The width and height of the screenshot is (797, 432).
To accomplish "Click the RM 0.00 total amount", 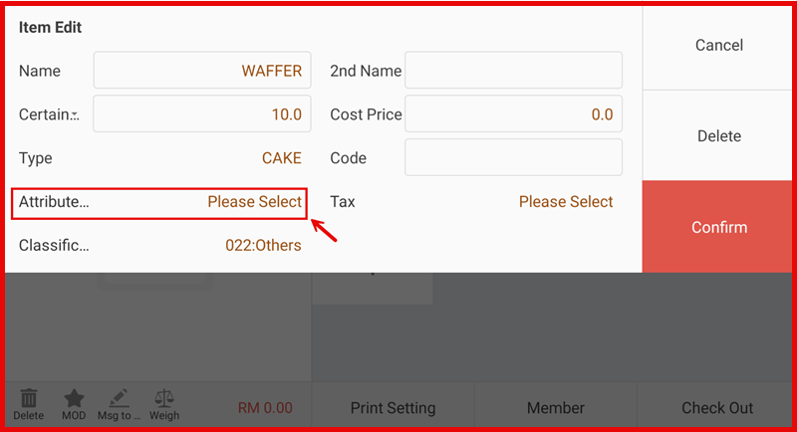I will point(265,407).
